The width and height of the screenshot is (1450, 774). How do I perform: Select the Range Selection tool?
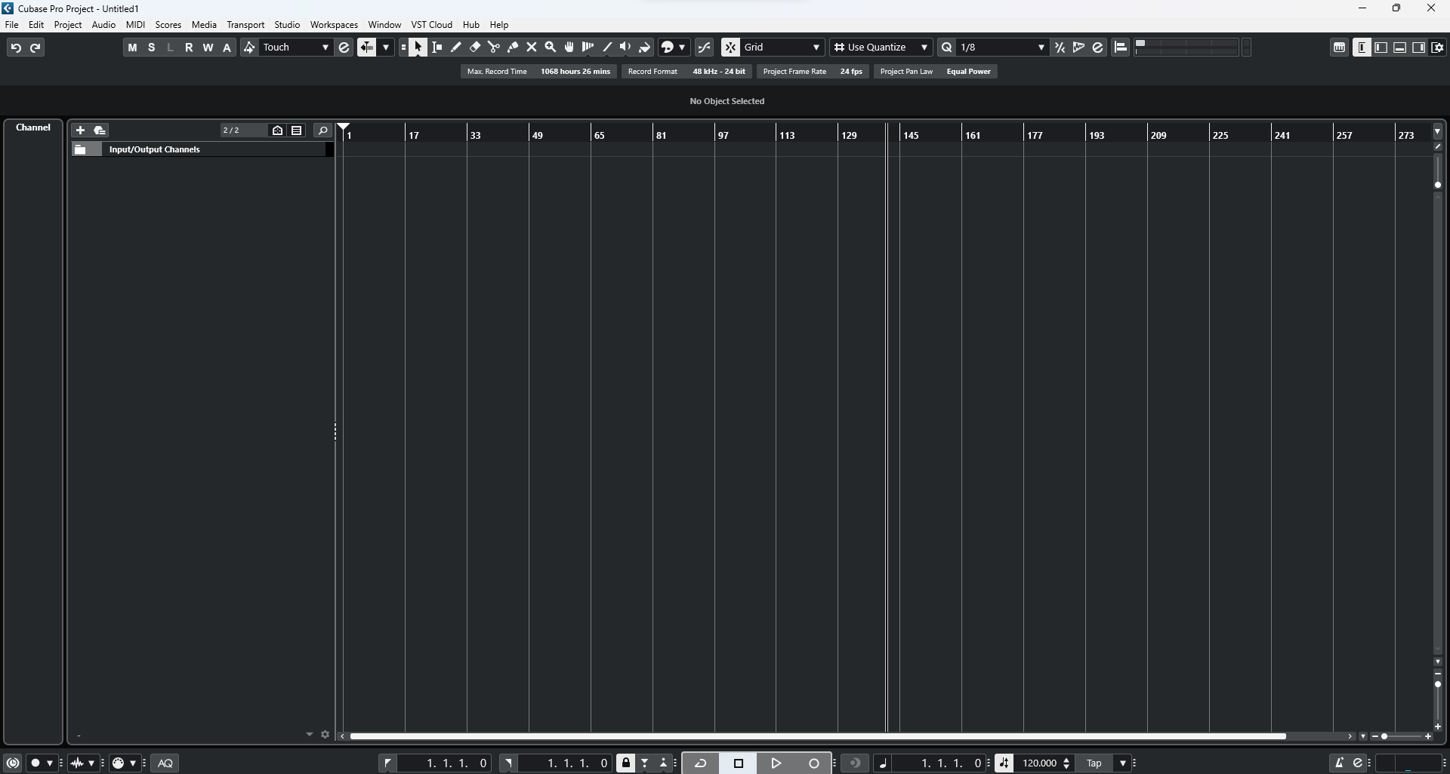437,48
